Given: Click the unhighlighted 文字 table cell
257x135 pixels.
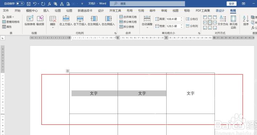Looking at the screenshot, I should click(191, 93).
